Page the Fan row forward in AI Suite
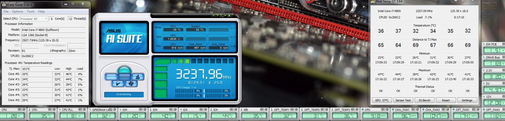This screenshot has width=505, height=121. (x=234, y=46)
